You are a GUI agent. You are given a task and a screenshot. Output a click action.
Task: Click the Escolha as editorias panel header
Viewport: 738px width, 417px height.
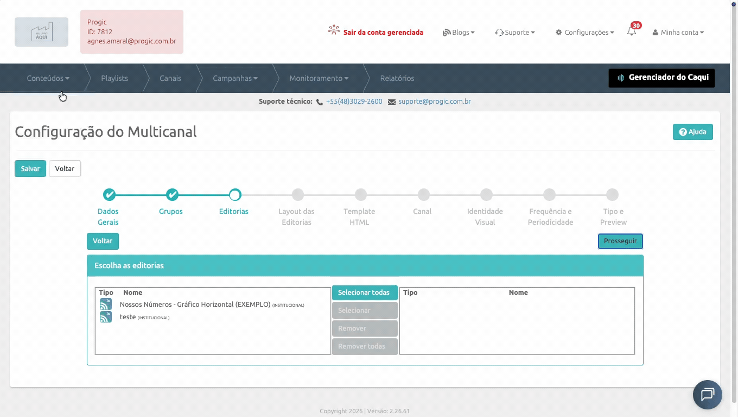365,266
